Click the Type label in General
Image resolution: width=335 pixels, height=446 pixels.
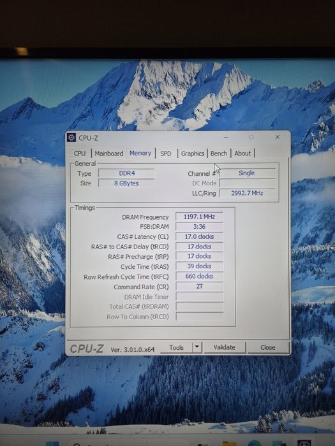pyautogui.click(x=84, y=173)
